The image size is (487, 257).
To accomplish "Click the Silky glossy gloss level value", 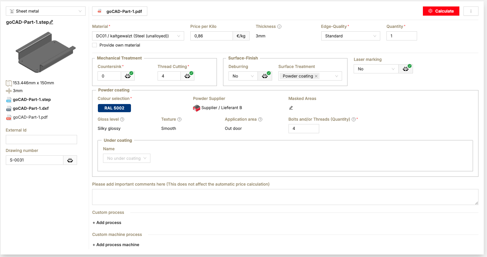I will 109,128.
